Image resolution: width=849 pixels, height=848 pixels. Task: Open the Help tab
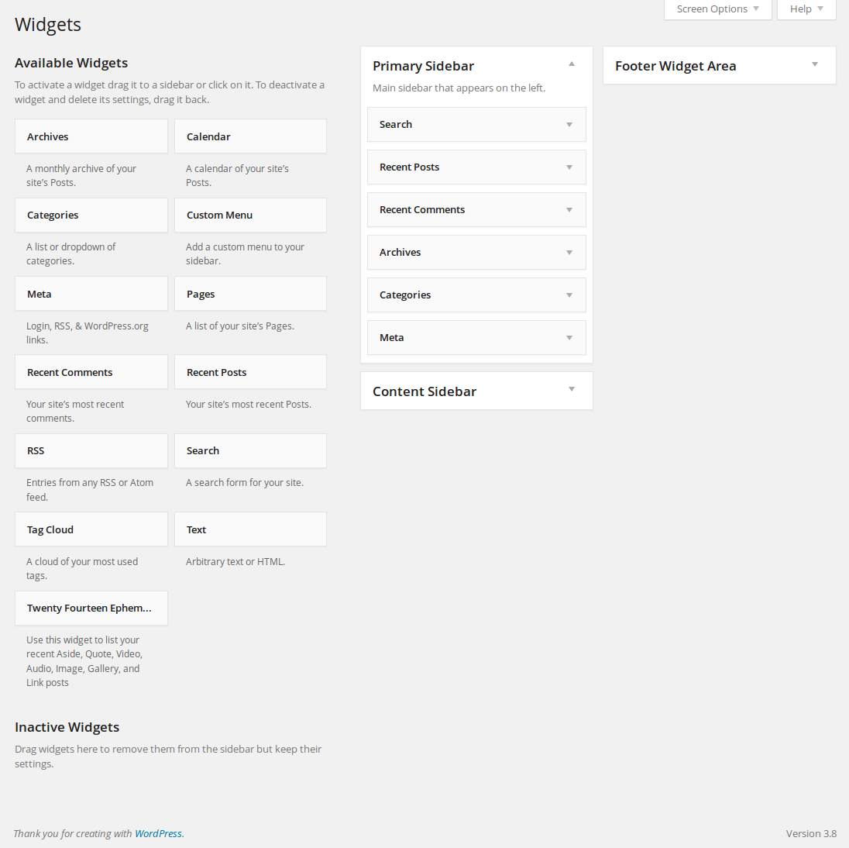pos(806,9)
